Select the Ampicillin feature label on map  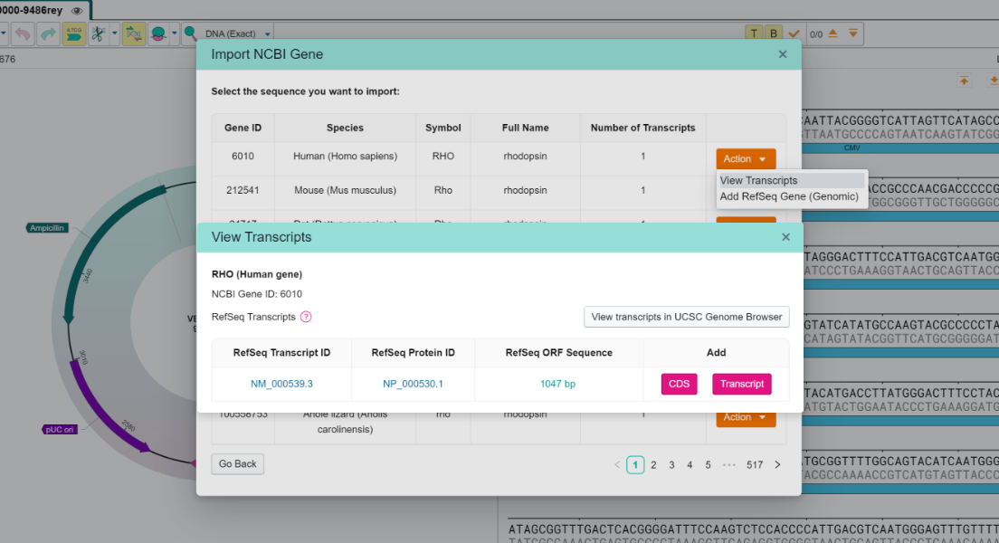click(46, 228)
